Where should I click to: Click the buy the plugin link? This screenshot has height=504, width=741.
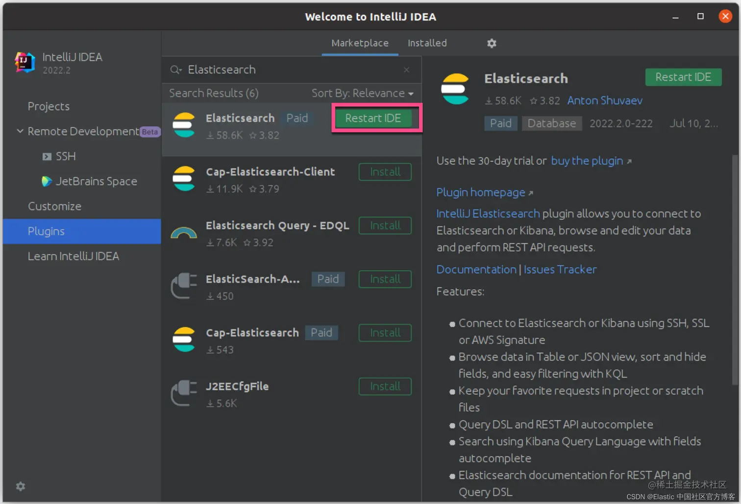click(587, 161)
